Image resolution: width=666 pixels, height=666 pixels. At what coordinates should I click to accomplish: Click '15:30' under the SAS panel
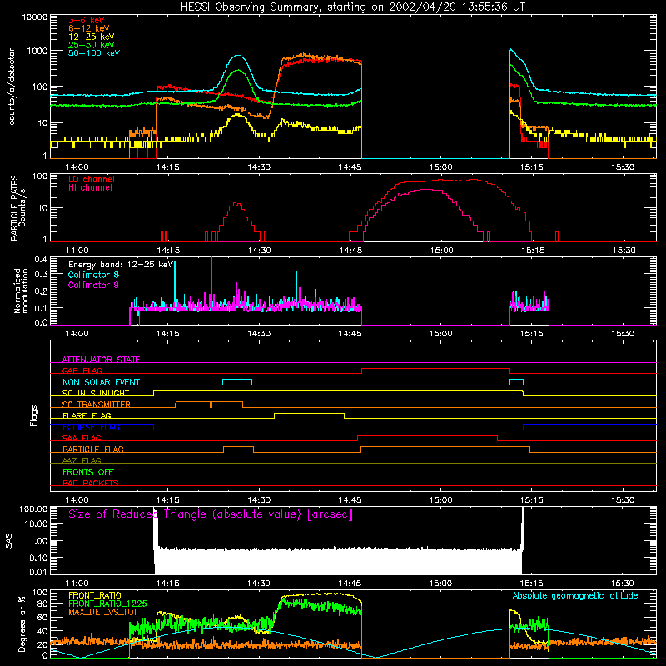point(623,584)
